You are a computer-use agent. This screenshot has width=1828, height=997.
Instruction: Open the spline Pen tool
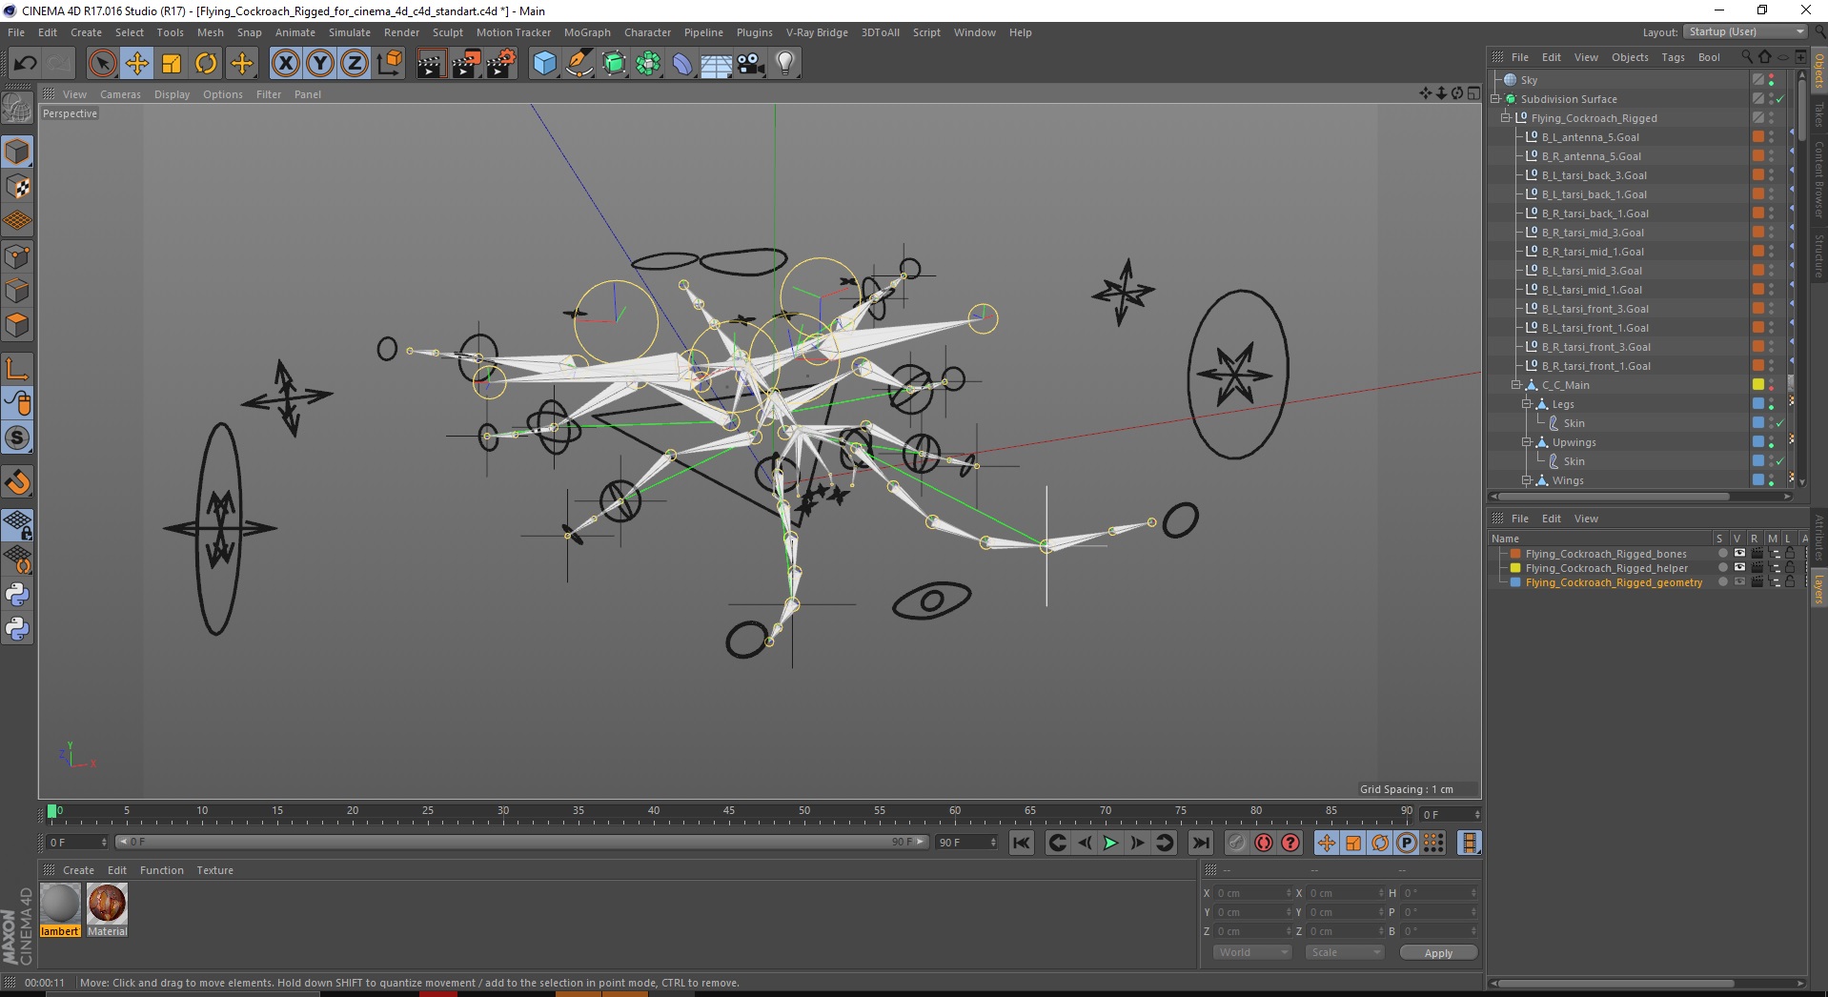[x=579, y=64]
